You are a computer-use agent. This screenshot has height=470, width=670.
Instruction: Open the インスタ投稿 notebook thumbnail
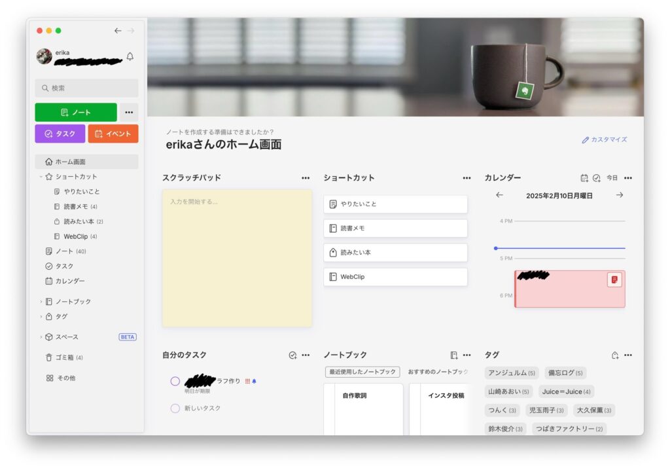point(440,409)
